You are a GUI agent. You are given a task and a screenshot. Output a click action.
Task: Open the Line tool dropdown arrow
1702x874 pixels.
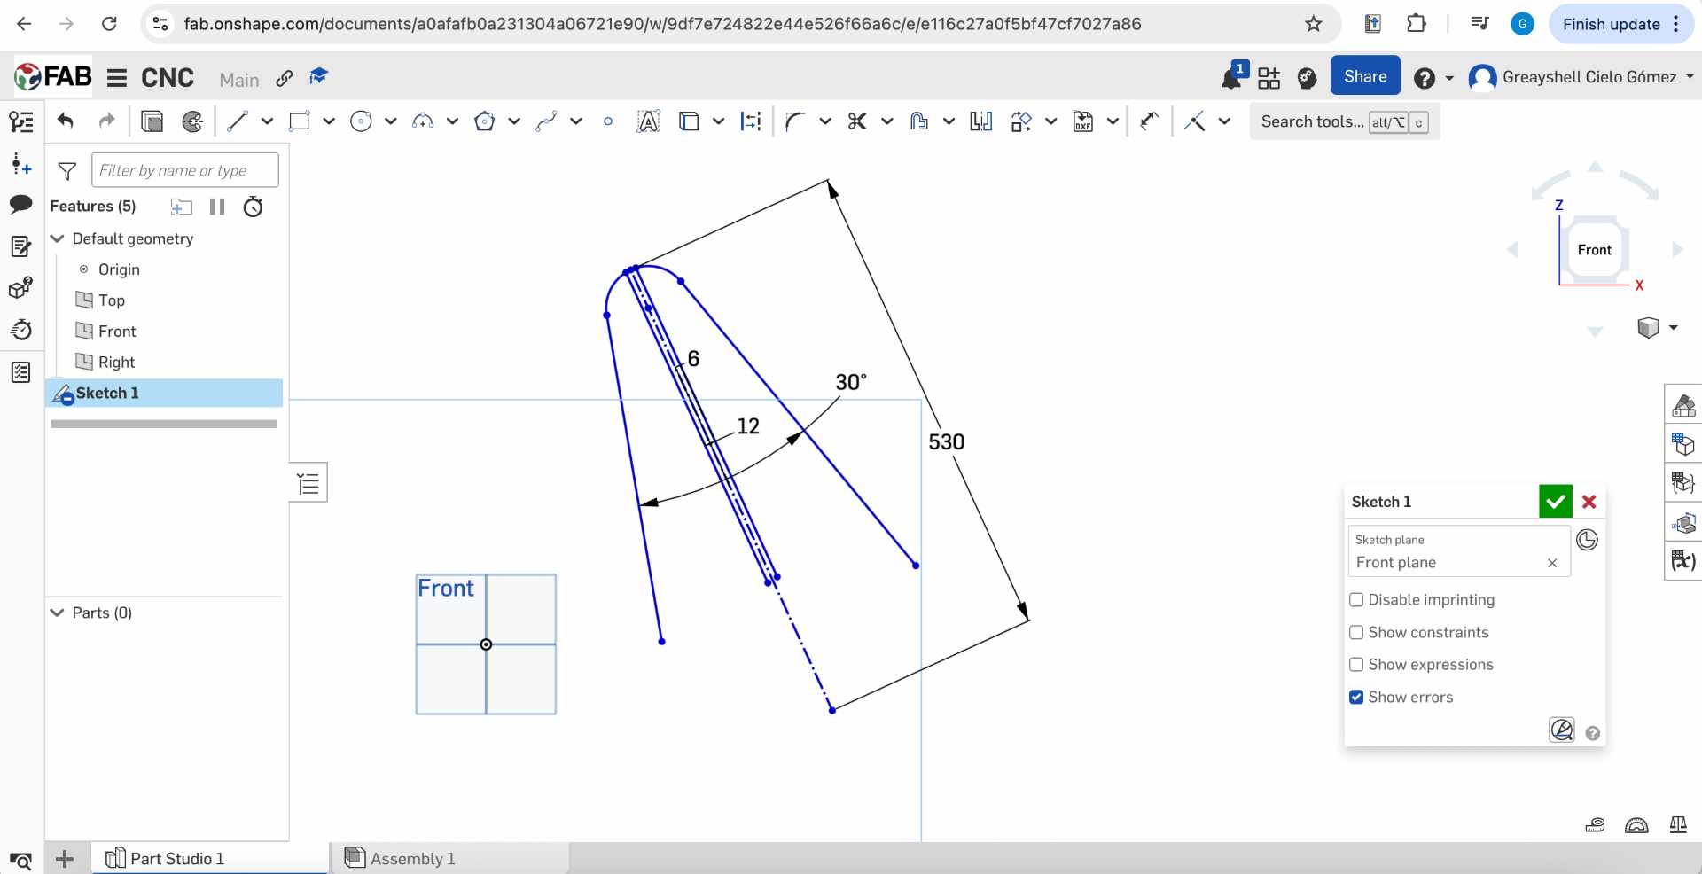click(267, 121)
